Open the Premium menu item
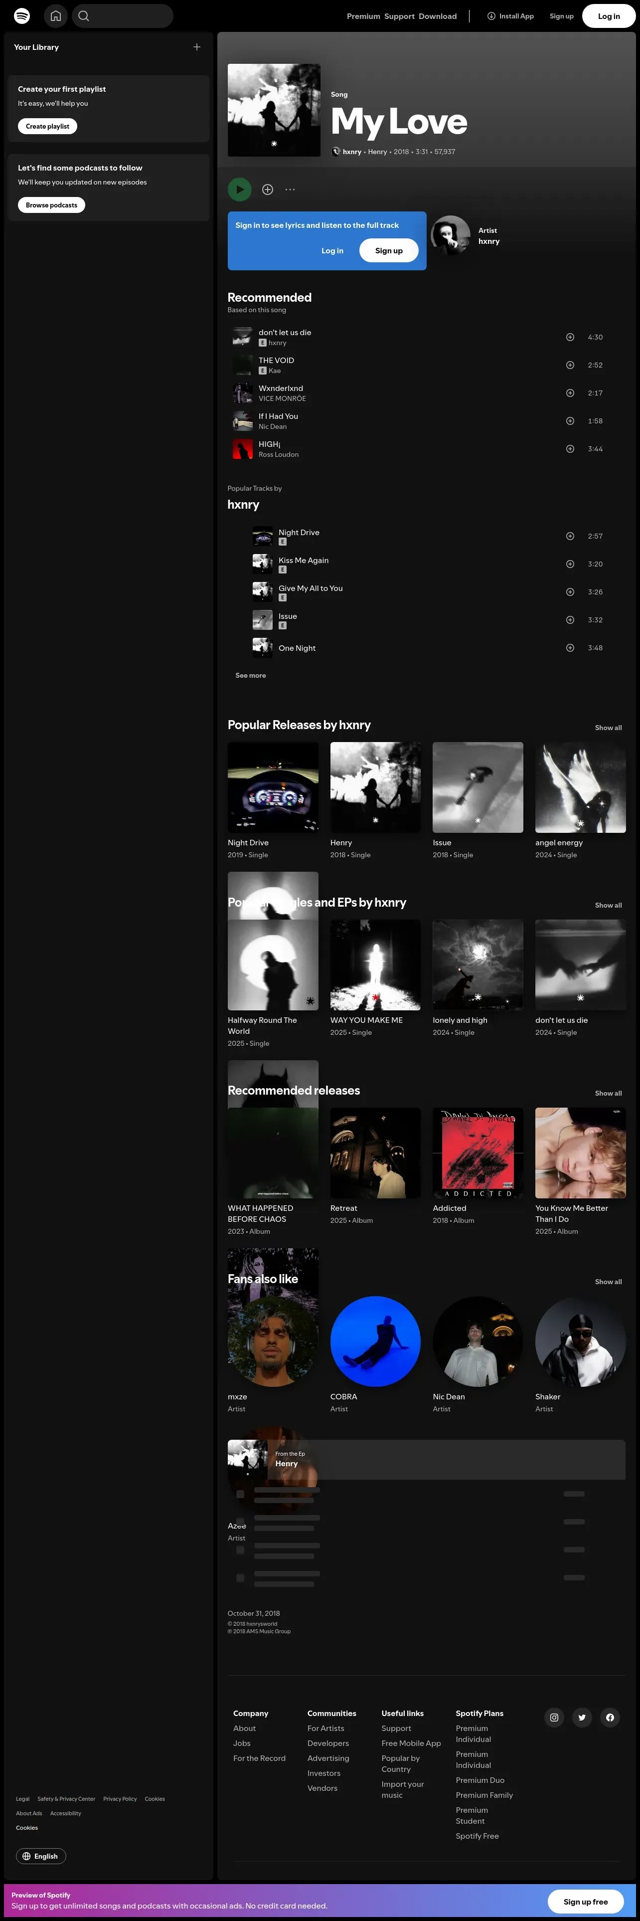Screen dimensions: 640x1921 [363, 16]
